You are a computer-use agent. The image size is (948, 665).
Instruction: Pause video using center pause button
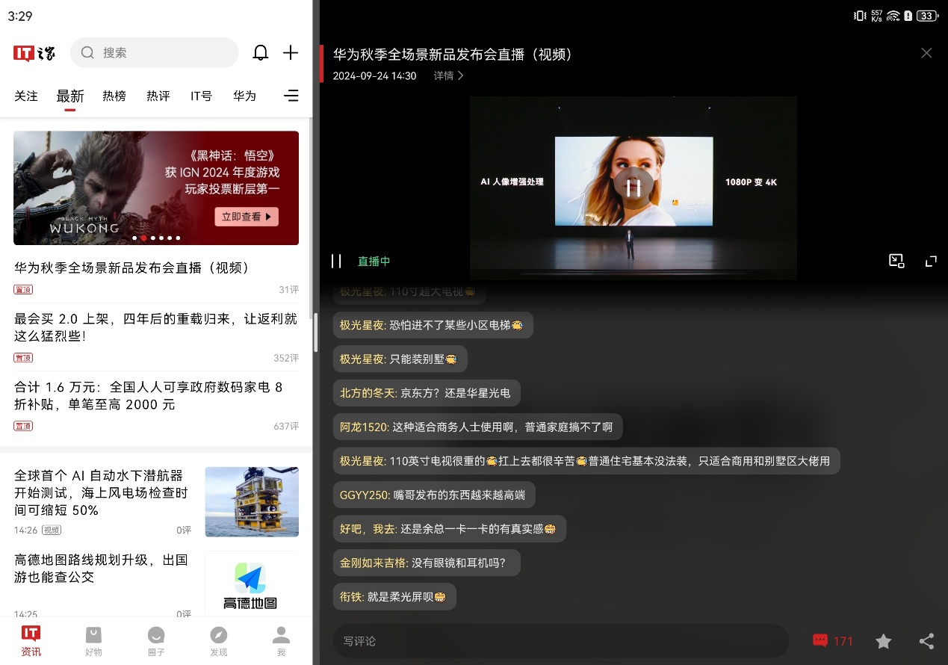coord(633,188)
